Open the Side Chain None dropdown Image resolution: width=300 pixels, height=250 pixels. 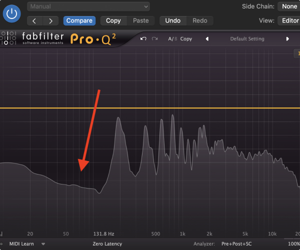(x=288, y=6)
